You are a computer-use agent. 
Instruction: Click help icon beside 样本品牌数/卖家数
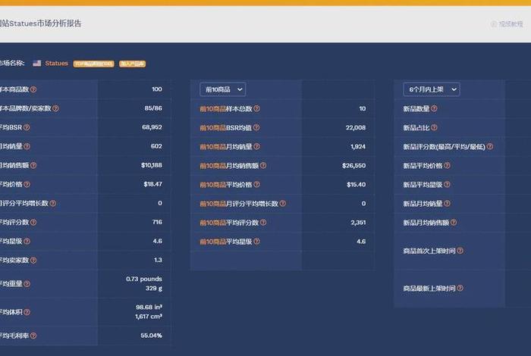coord(55,108)
